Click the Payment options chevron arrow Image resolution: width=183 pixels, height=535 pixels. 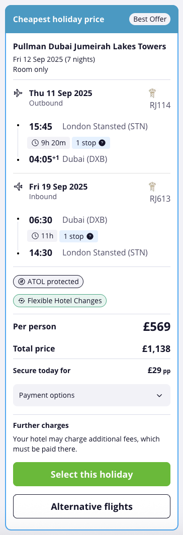159,395
